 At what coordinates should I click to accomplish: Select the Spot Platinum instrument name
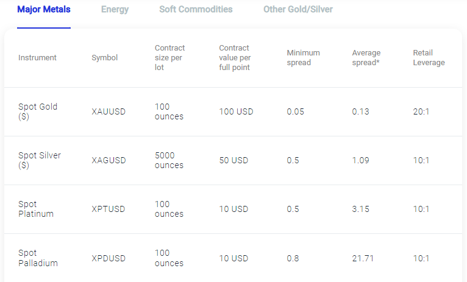(36, 209)
